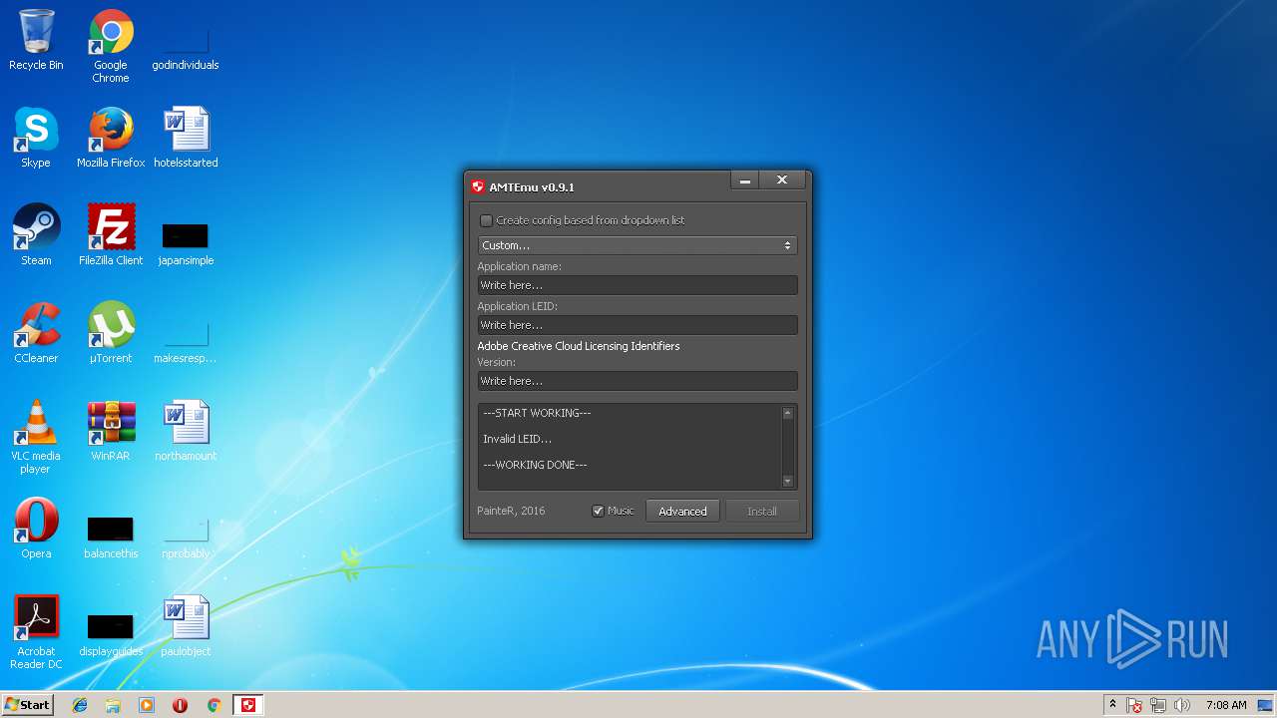This screenshot has width=1277, height=718.
Task: Click the Invalid LEID... log line
Action: point(517,439)
